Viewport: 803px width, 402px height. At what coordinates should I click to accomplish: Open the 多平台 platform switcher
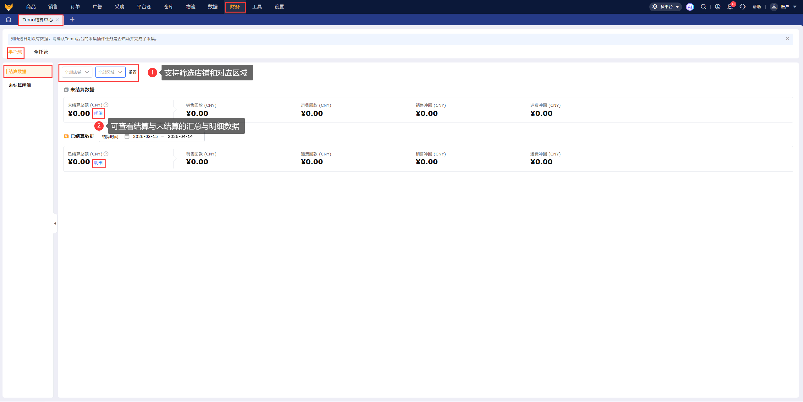pyautogui.click(x=665, y=7)
